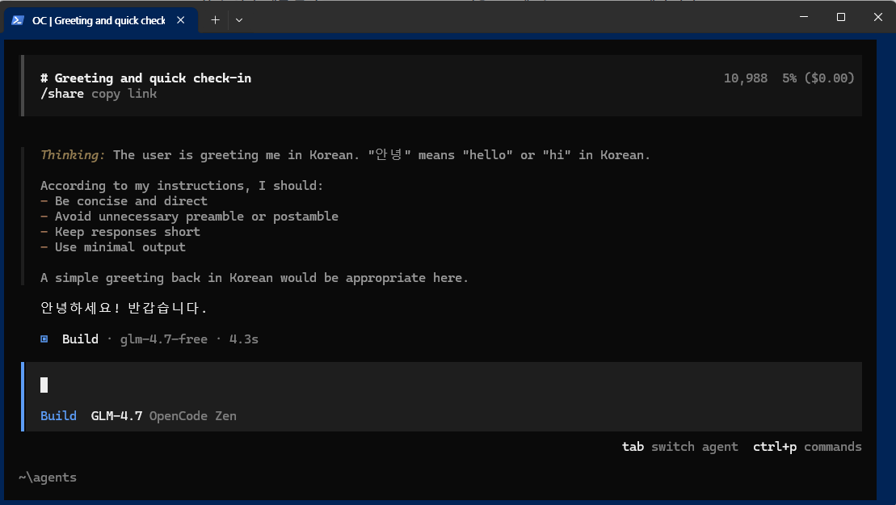Click the GLM-4.7 model name
Image resolution: width=896 pixels, height=505 pixels.
click(116, 416)
